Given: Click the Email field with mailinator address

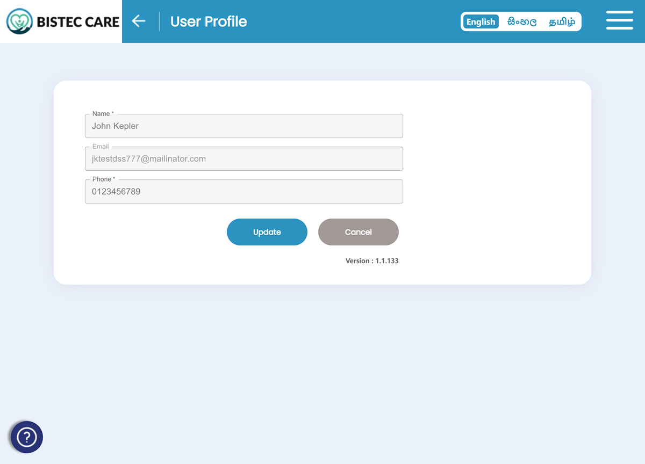Looking at the screenshot, I should coord(243,159).
